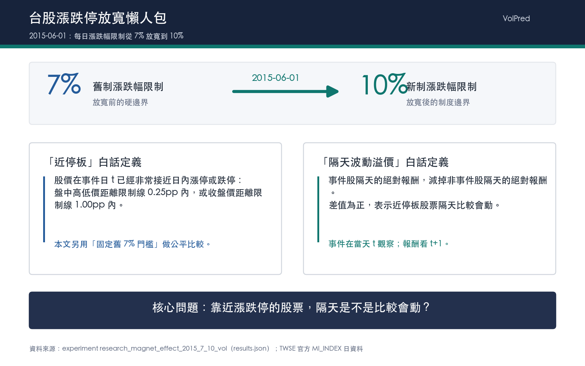Click the text 舊制漲跌幅限制
The width and height of the screenshot is (585, 366).
point(128,87)
